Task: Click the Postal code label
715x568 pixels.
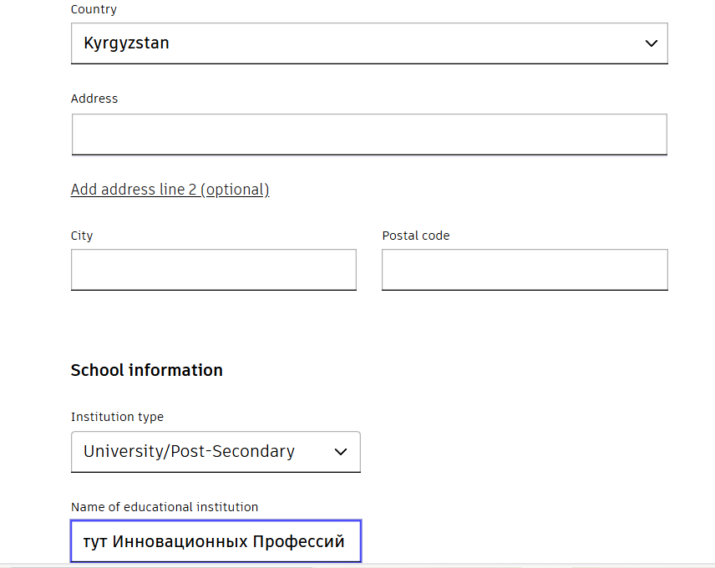Action: [x=416, y=236]
